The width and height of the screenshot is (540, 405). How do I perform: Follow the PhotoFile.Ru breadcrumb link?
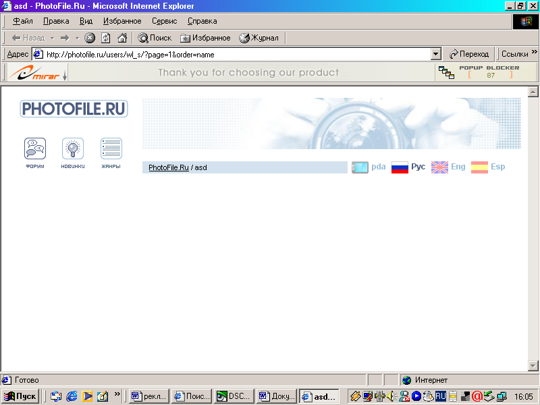coord(168,167)
